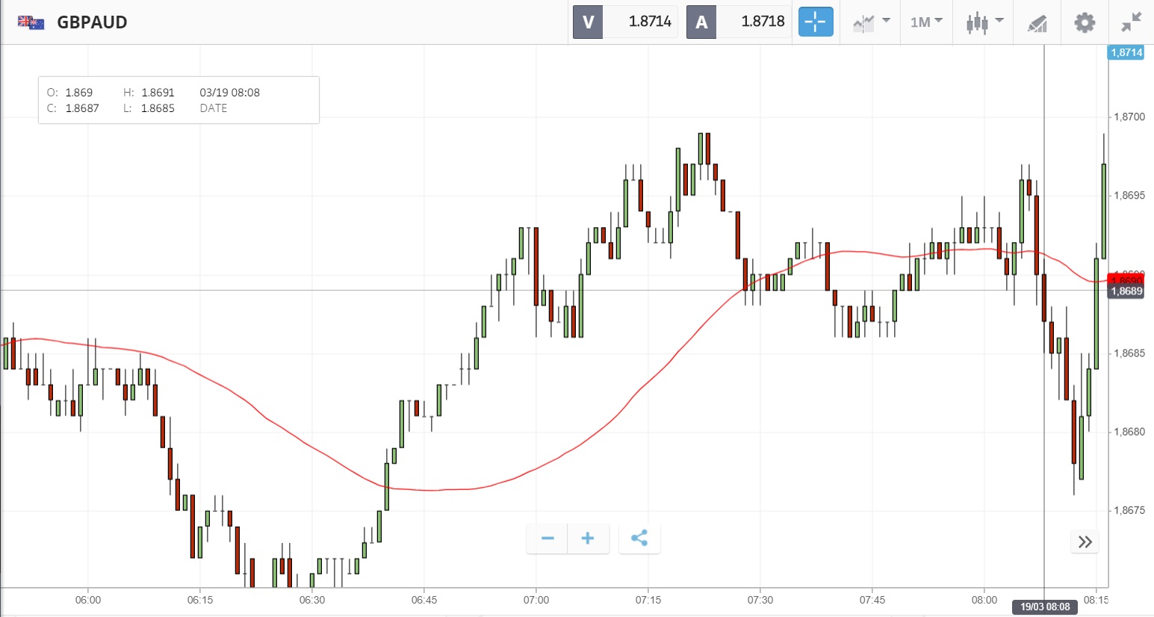This screenshot has height=617, width=1154.
Task: Zoom in the chart with plus button
Action: click(x=588, y=539)
